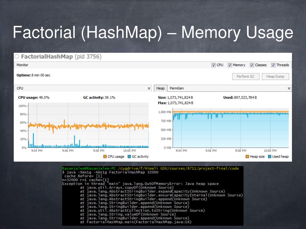Viewport: 306px width, 229px height.
Task: Disable the Classes checkbox
Action: (x=252, y=65)
